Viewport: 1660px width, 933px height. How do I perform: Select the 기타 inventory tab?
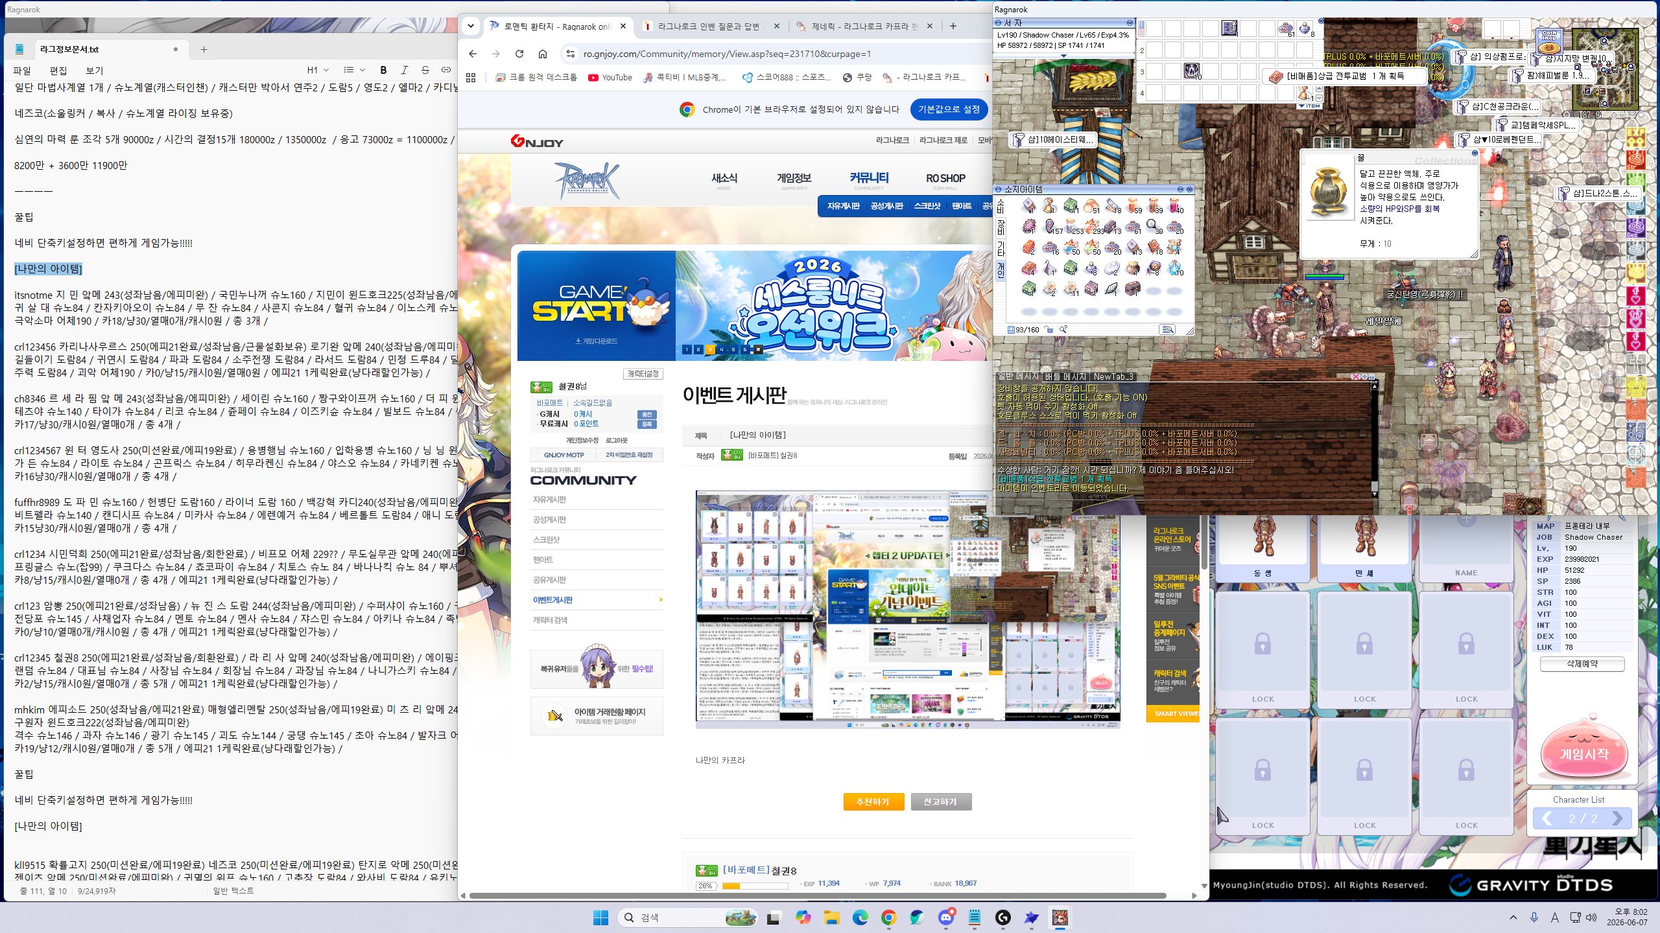1001,248
